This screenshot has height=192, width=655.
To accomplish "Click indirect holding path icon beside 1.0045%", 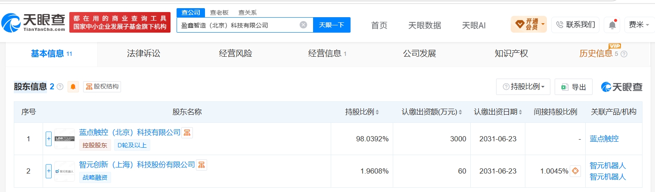I will pos(575,171).
